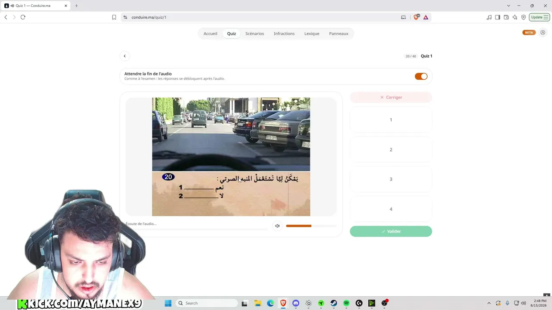Go back using the browser back arrow
The height and width of the screenshot is (310, 552).
[6, 17]
